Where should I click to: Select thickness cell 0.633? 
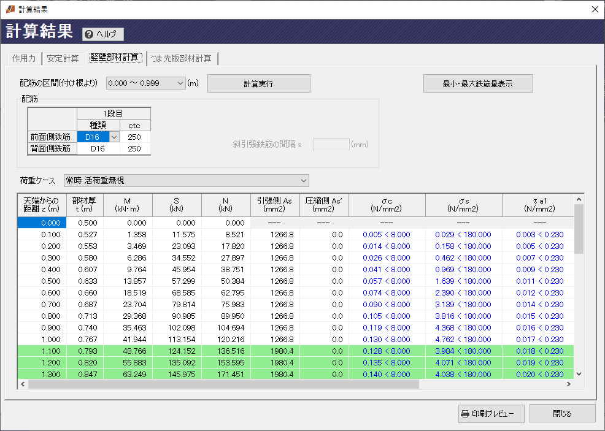click(x=85, y=281)
